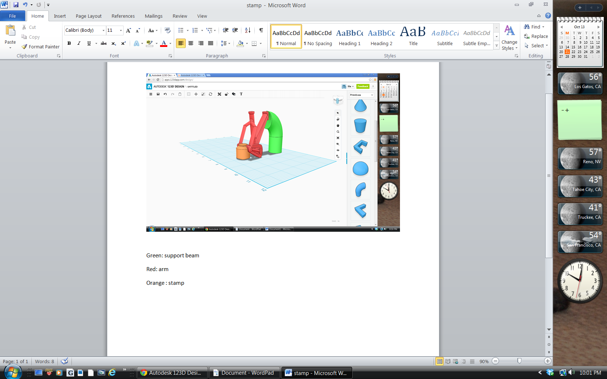
Task: Toggle Italic formatting
Action: tap(79, 43)
